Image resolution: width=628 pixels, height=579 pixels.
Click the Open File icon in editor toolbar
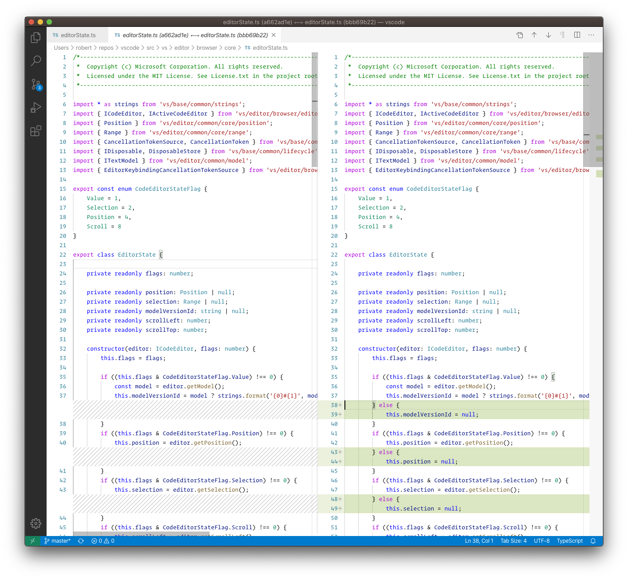coord(520,35)
